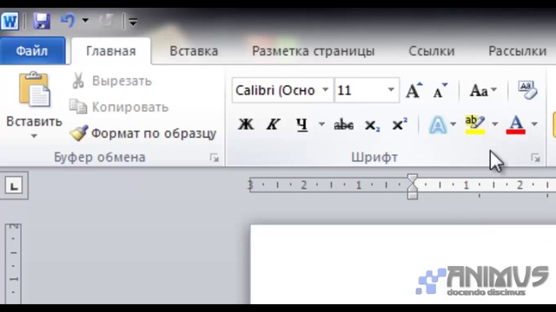Click into the blank document page
The width and height of the screenshot is (556, 312).
(403, 263)
